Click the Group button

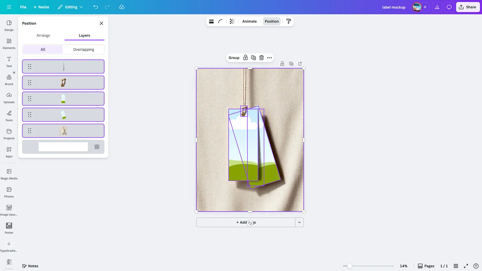pos(234,58)
